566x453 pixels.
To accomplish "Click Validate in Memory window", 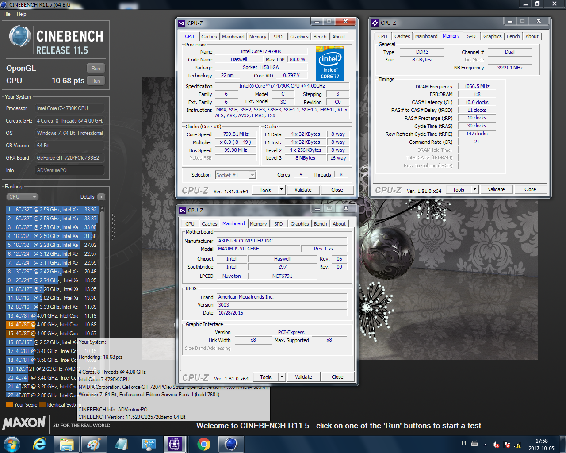I will point(496,189).
